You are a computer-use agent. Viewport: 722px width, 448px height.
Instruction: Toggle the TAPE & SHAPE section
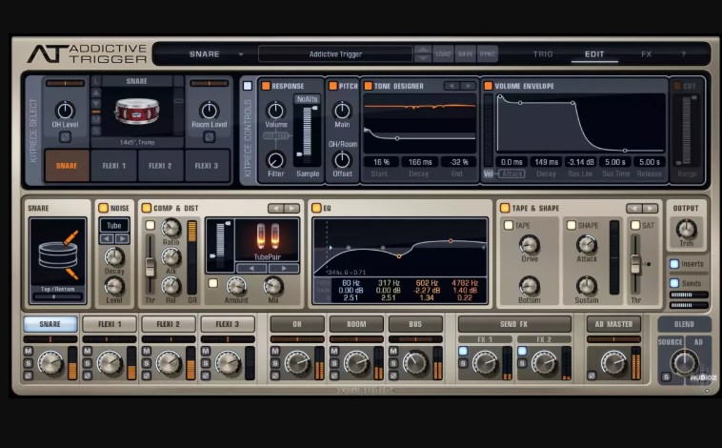click(x=505, y=208)
